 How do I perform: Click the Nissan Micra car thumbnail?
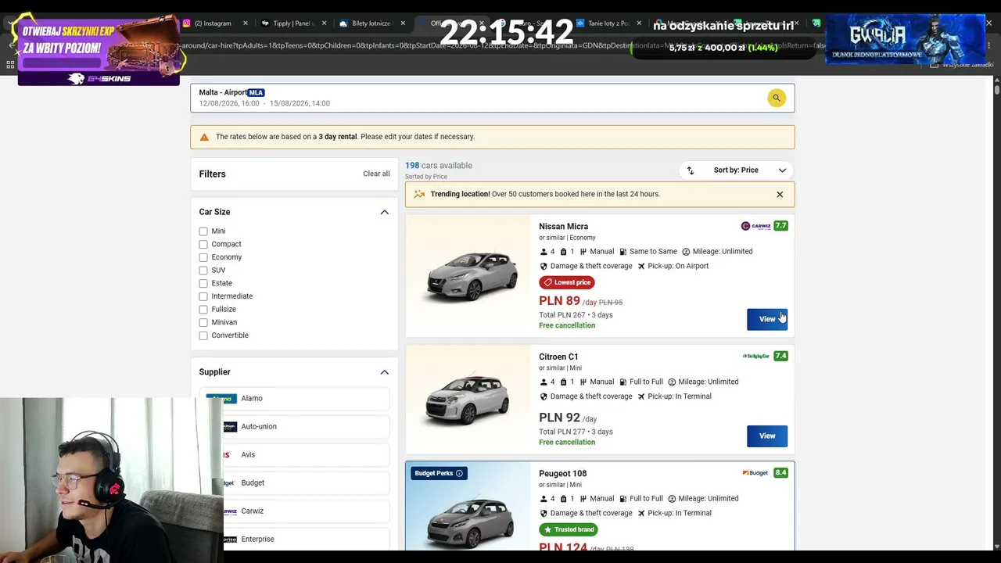click(470, 275)
